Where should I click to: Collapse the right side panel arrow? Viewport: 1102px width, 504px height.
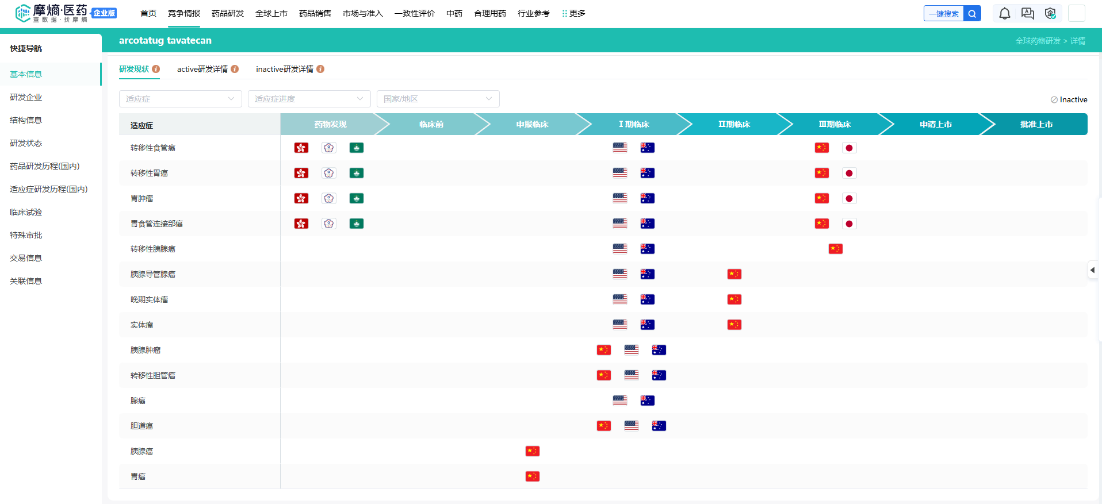(1092, 270)
